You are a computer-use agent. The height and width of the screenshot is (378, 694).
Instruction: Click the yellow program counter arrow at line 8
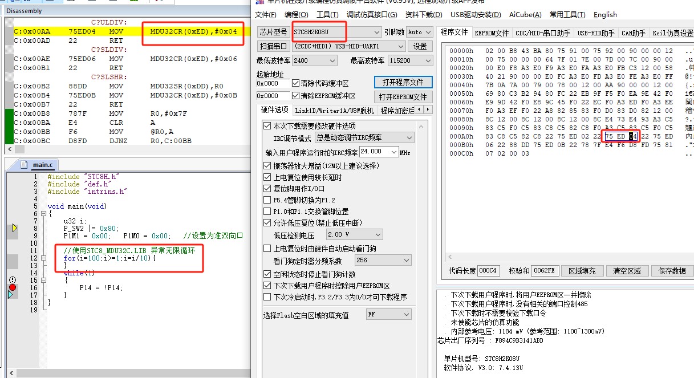[14, 228]
